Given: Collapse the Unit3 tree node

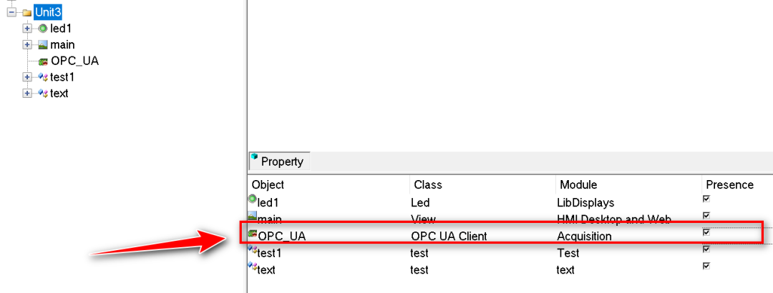Looking at the screenshot, I should click(11, 12).
